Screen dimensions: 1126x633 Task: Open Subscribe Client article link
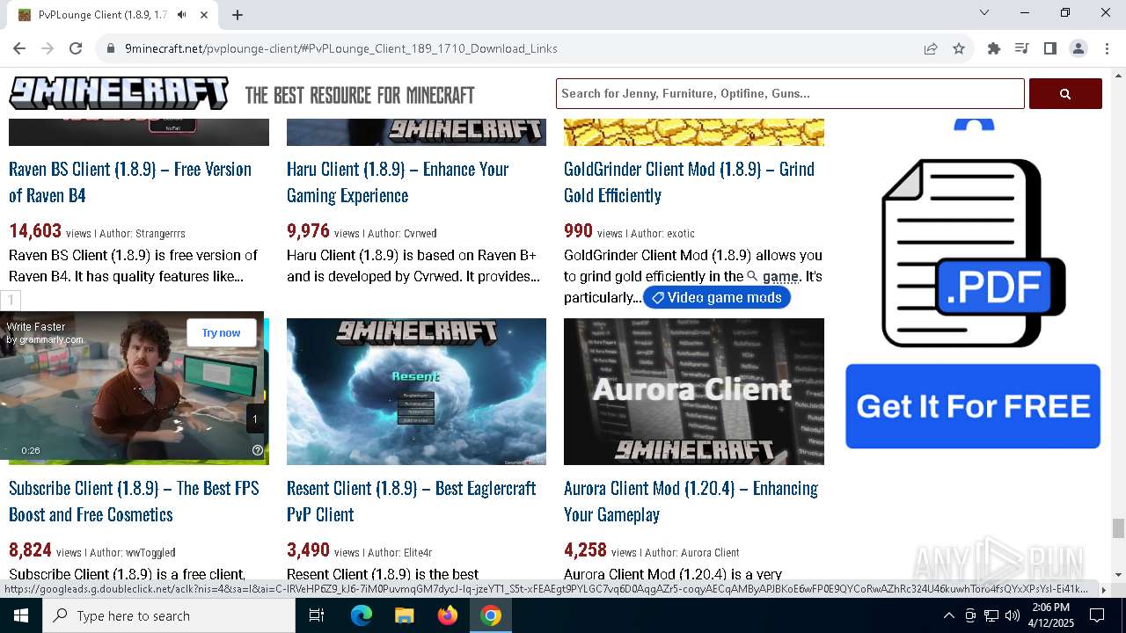134,501
